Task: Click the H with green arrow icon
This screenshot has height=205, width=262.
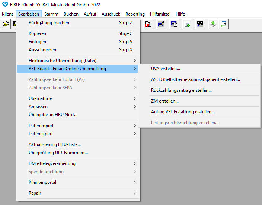Action: [223, 24]
